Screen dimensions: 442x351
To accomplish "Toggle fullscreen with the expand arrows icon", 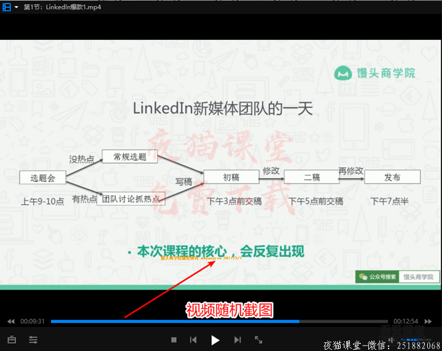I will (x=258, y=340).
